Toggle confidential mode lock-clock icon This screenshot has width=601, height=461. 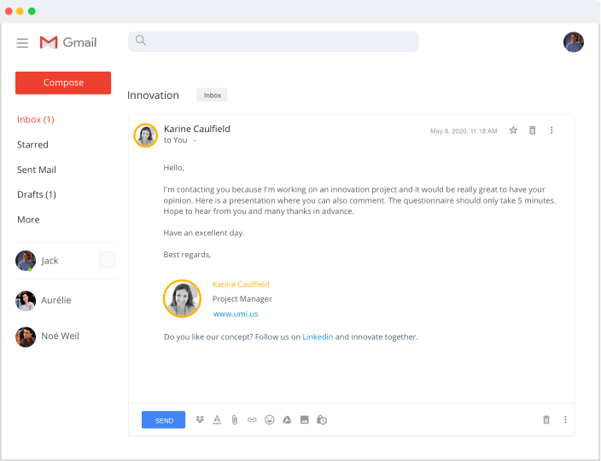(322, 420)
